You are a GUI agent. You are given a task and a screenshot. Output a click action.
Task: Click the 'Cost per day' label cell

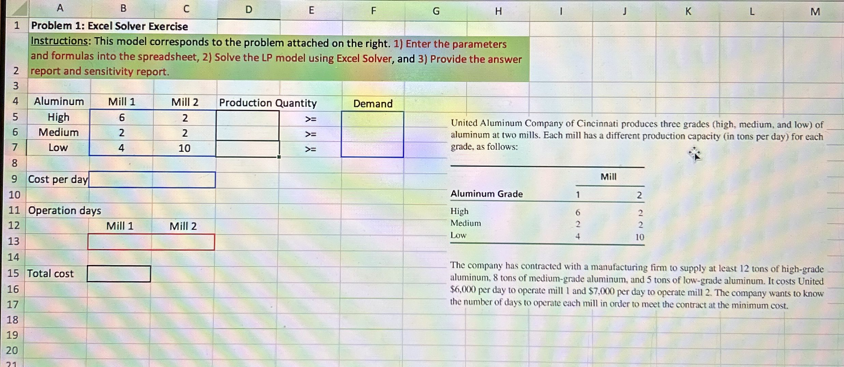[x=57, y=179]
